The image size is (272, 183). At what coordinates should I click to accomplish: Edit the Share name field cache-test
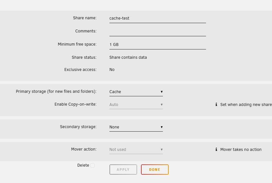pos(157,18)
